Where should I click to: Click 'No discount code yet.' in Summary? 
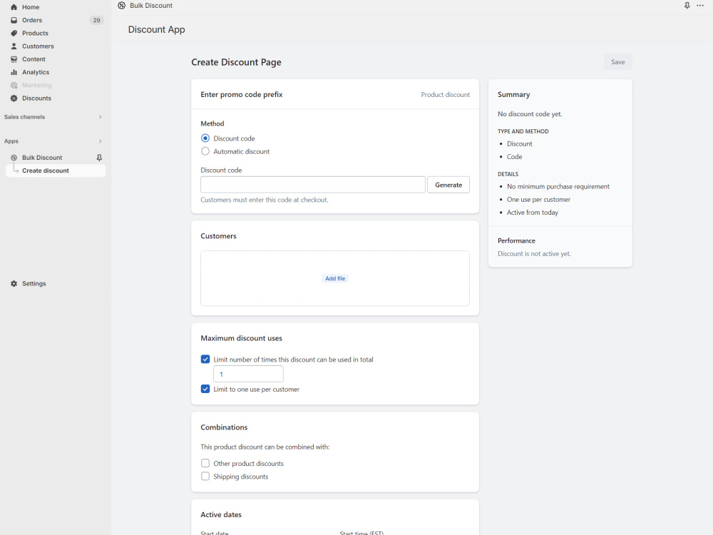(x=530, y=113)
